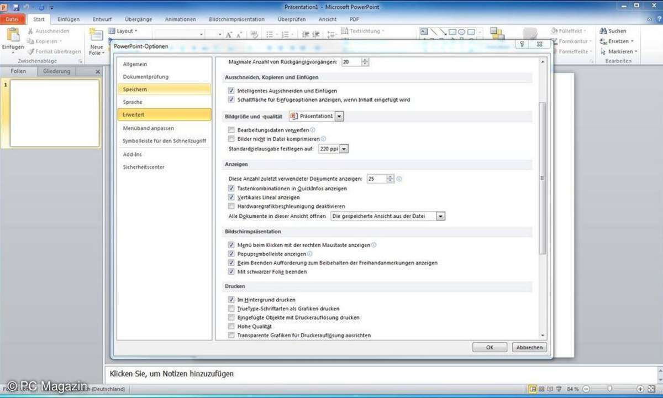The width and height of the screenshot is (663, 398).
Task: Open the Präsentation1 dropdown for Bildgröße
Action: click(x=339, y=117)
